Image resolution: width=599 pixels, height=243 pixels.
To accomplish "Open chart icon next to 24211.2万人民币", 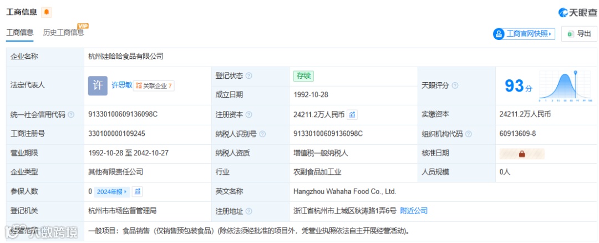I will [x=352, y=114].
